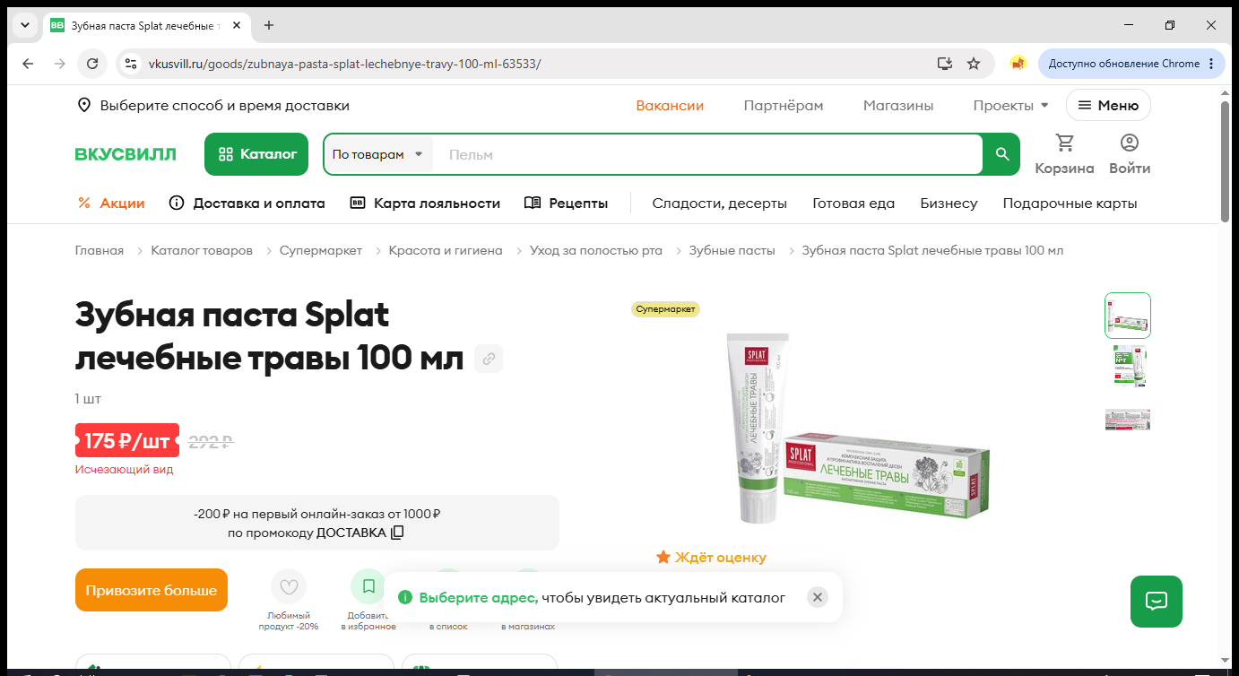Screen dimensions: 1239x676
Task: Open the Бизнесу menu item
Action: point(949,204)
